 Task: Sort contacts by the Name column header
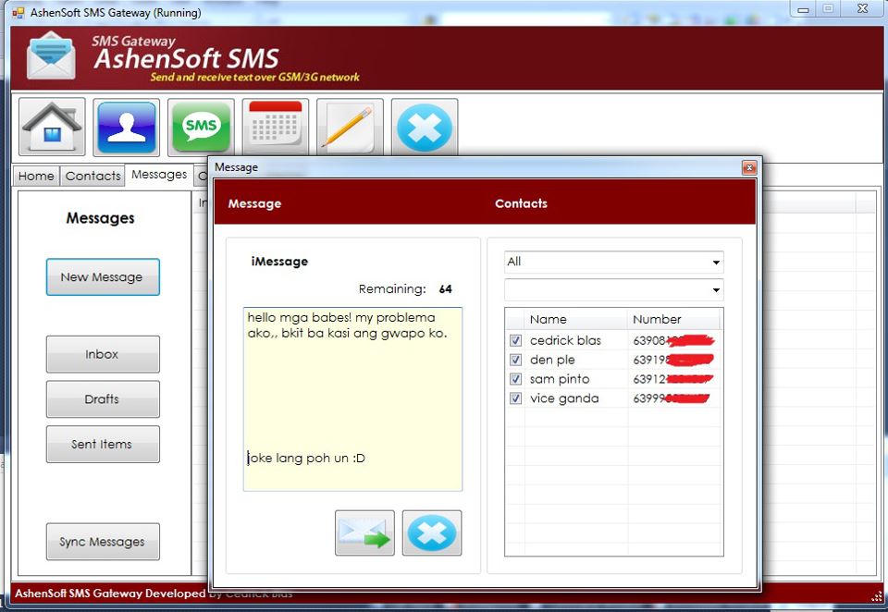point(576,319)
